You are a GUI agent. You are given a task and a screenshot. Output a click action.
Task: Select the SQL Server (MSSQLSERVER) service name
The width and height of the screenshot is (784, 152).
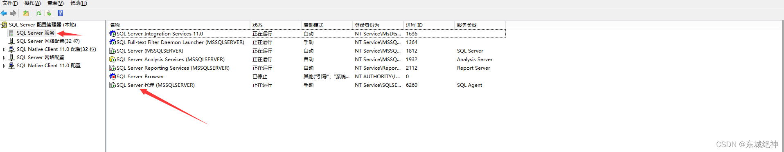click(150, 51)
